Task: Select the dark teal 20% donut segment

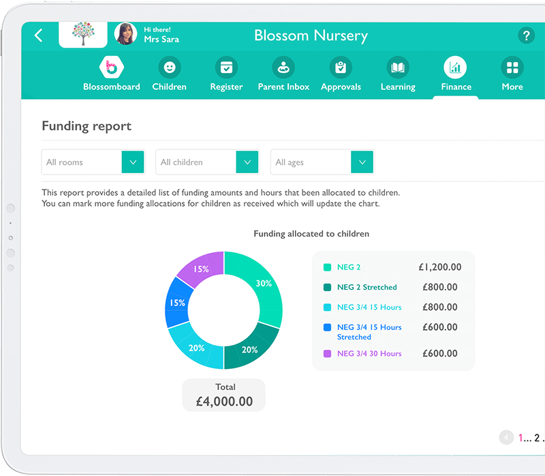Action: [250, 350]
